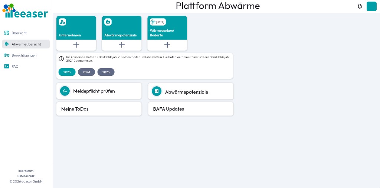Open the Datenschutz link
The image size is (380, 188).
[26, 176]
